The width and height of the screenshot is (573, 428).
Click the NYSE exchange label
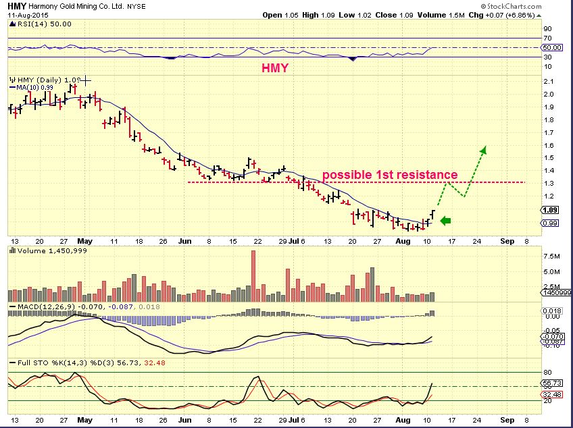(x=136, y=7)
